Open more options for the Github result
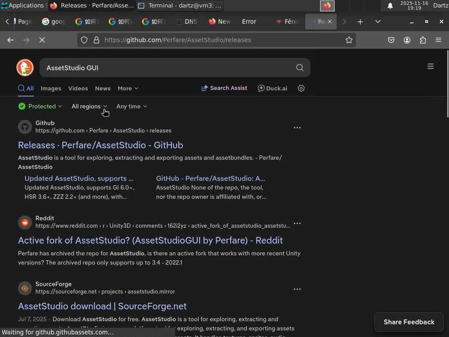This screenshot has width=449, height=337. 297,128
